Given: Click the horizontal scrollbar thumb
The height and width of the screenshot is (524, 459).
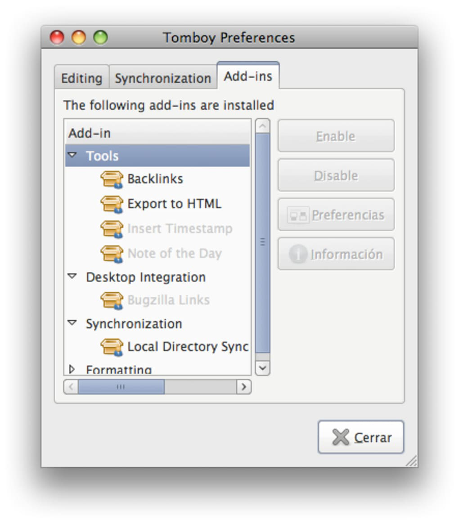Looking at the screenshot, I should click(x=121, y=387).
